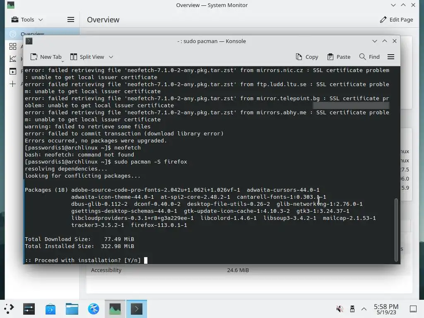Image resolution: width=424 pixels, height=318 pixels.
Task: Click the Konsole terminal icon in the title bar
Action: tap(29, 41)
